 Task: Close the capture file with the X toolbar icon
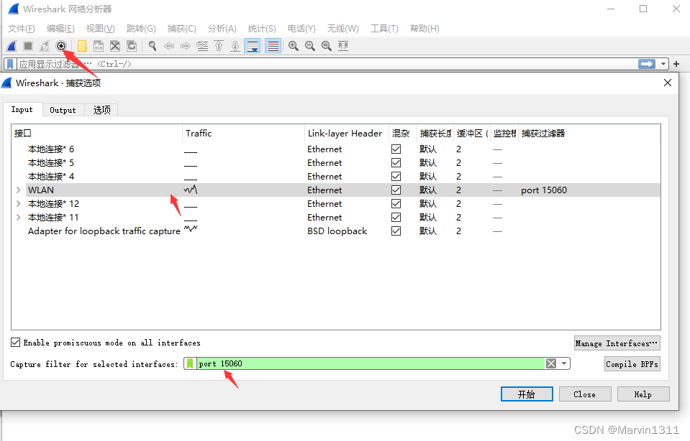[115, 46]
